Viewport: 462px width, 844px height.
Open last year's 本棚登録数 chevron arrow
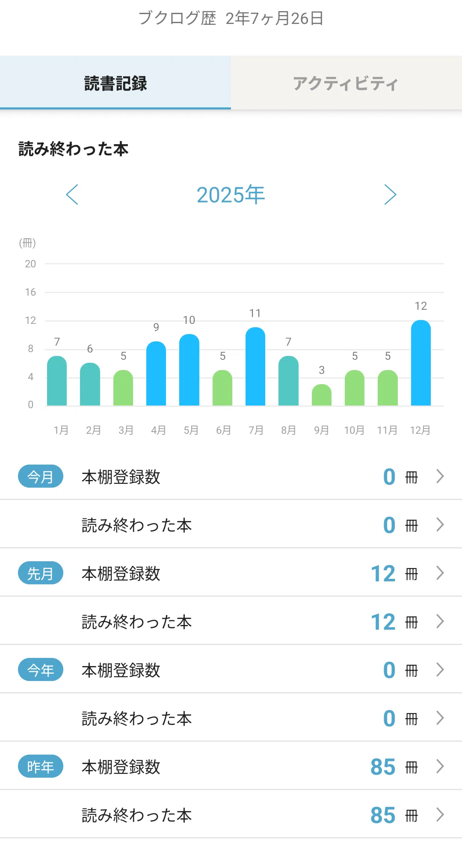coord(440,766)
